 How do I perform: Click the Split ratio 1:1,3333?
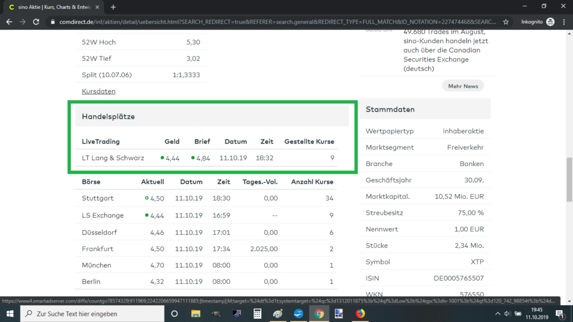click(x=186, y=75)
